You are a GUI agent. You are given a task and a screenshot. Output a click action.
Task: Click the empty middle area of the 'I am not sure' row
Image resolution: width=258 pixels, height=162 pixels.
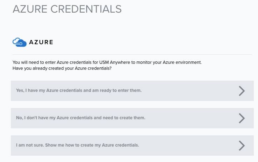(189, 146)
